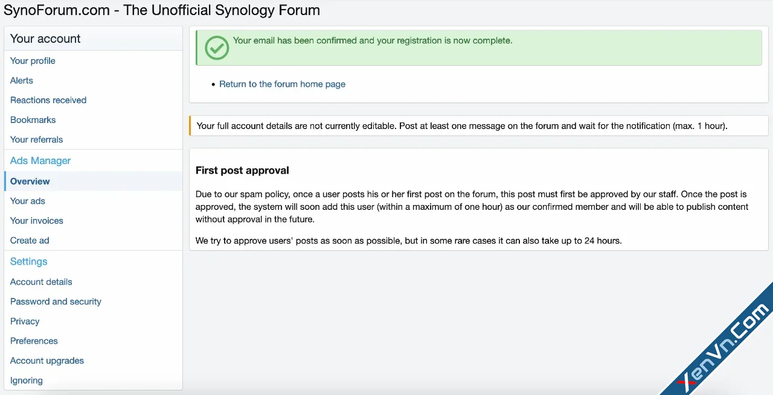Open the Ignoring list
The image size is (773, 395).
tap(27, 381)
